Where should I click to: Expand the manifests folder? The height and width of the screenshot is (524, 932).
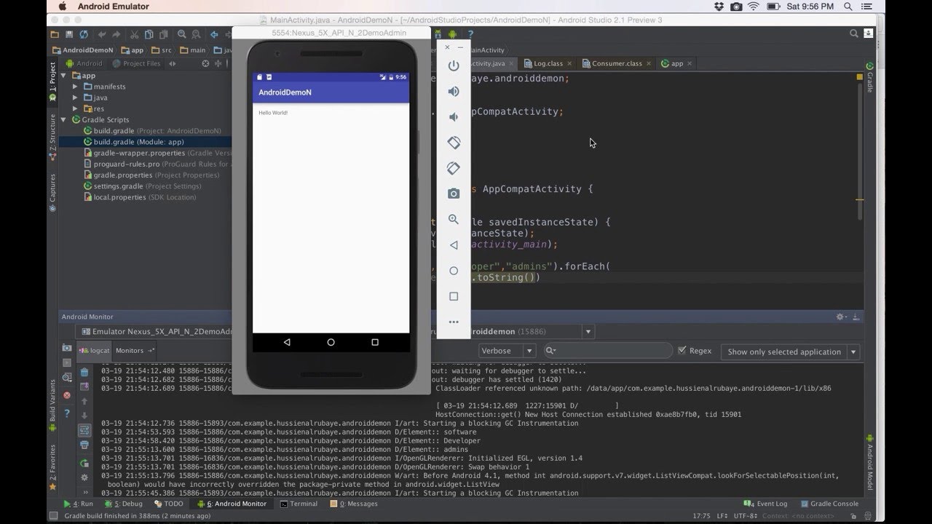76,87
